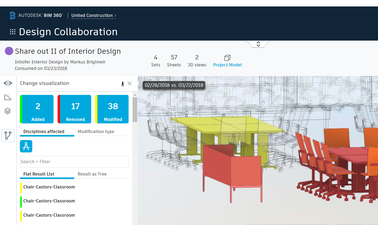Viewport: 378px width, 225px height.
Task: Switch to the Modification type tab
Action: click(x=96, y=131)
